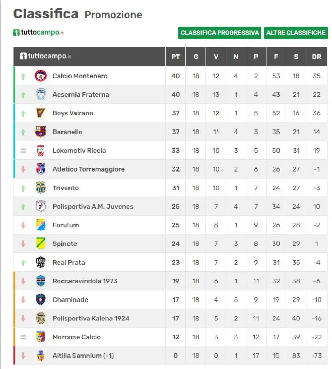
Task: Click the Baranello team crest
Action: point(41,132)
